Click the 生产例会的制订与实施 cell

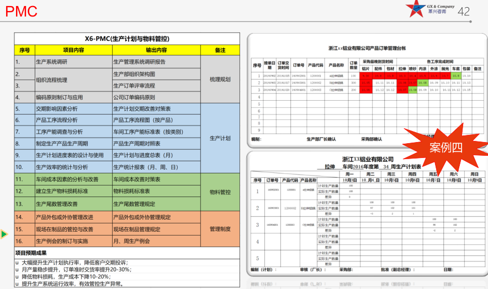(x=73, y=241)
